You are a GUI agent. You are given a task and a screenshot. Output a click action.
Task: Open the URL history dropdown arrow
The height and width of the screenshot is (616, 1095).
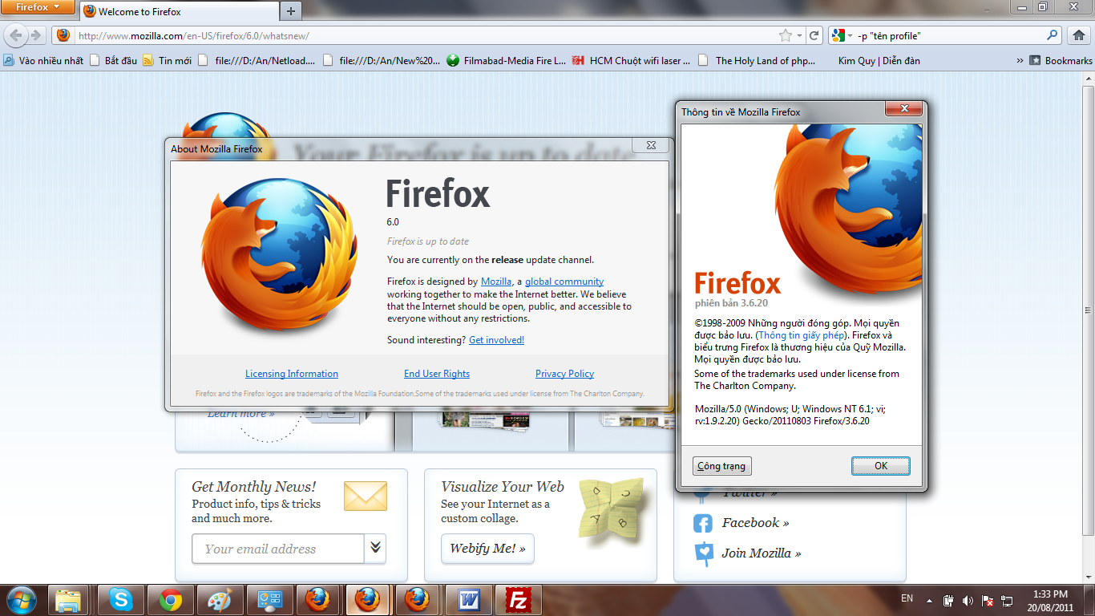click(799, 35)
